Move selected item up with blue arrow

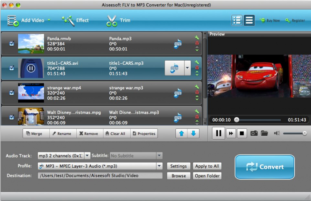tap(182, 133)
